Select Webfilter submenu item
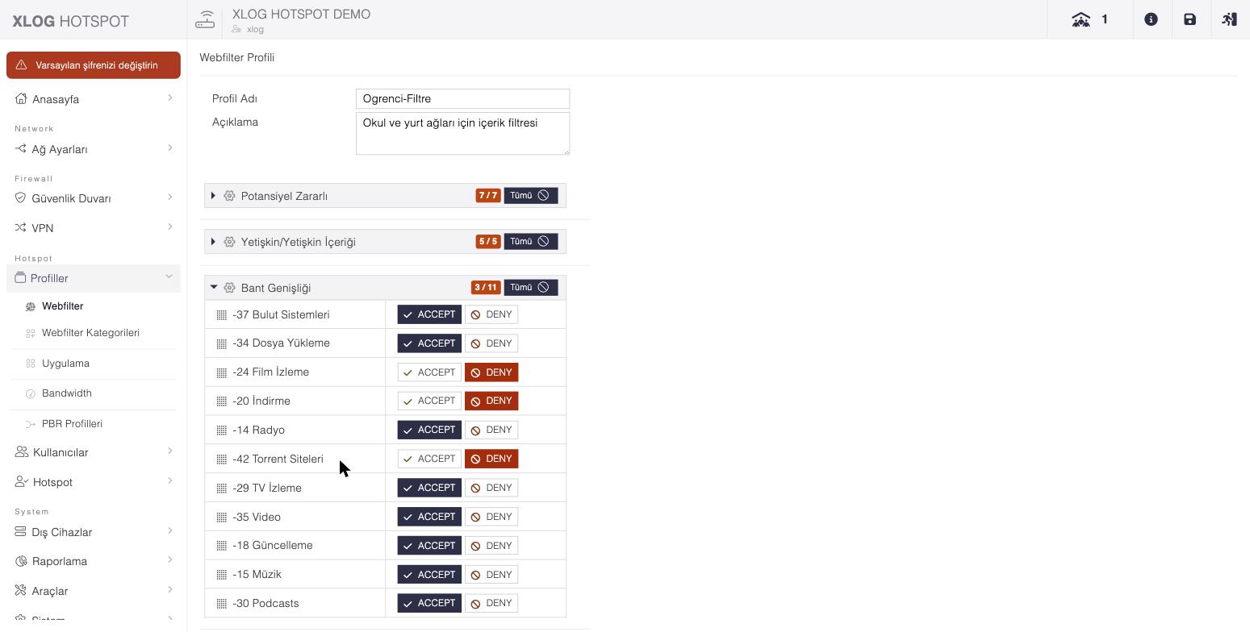The width and height of the screenshot is (1250, 632). [x=62, y=306]
